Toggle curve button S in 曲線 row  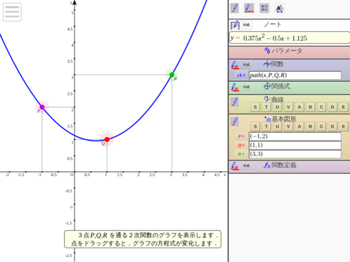(255, 107)
